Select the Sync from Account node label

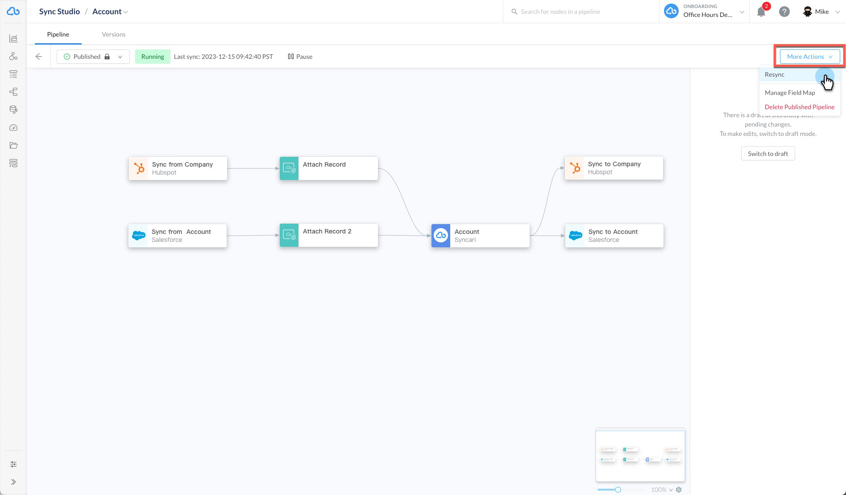pos(181,232)
